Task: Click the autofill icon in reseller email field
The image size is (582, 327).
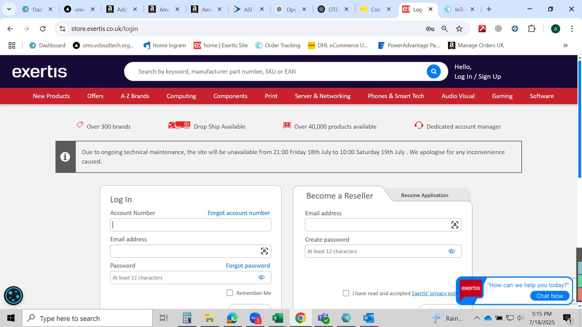Action: click(x=455, y=225)
